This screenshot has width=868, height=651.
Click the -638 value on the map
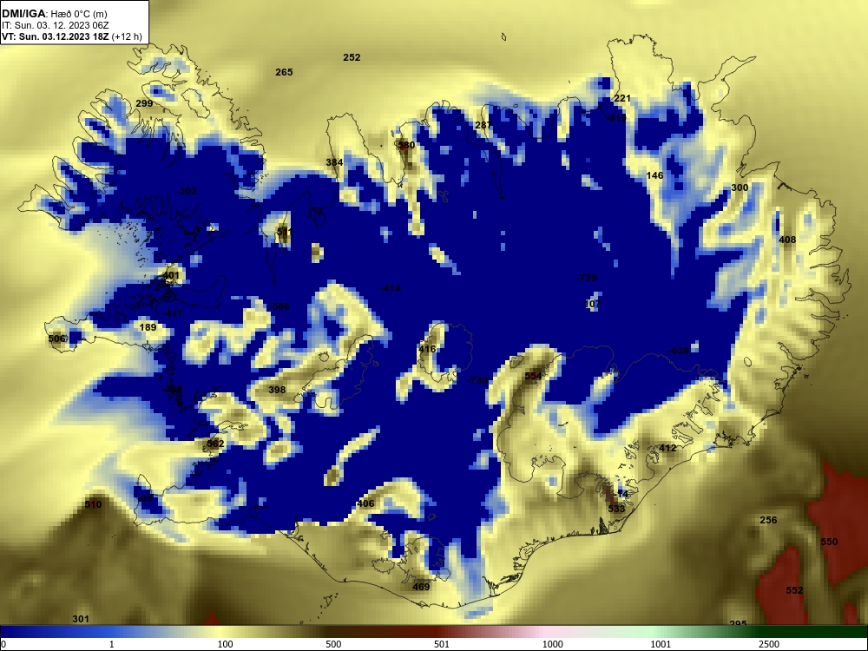click(679, 351)
